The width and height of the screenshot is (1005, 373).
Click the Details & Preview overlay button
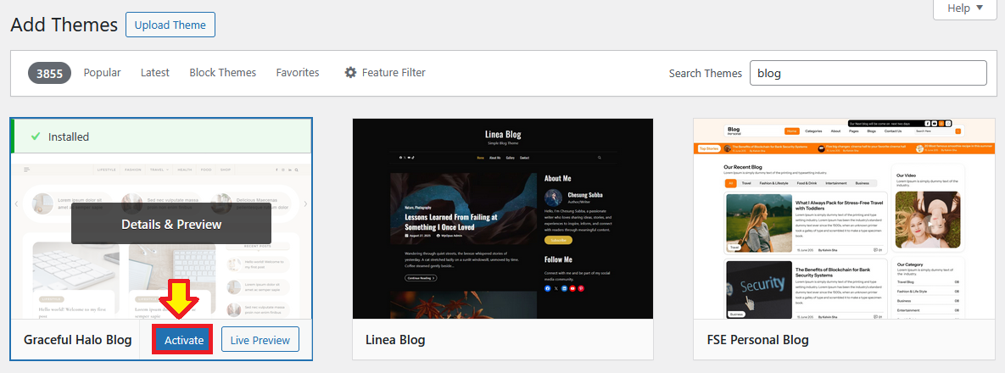click(x=171, y=225)
